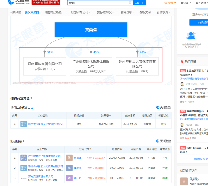The width and height of the screenshot is (208, 186).
Task: Open 郑州华裕星云文化传媒有限公司 link in shareholder table
Action: coord(46,166)
